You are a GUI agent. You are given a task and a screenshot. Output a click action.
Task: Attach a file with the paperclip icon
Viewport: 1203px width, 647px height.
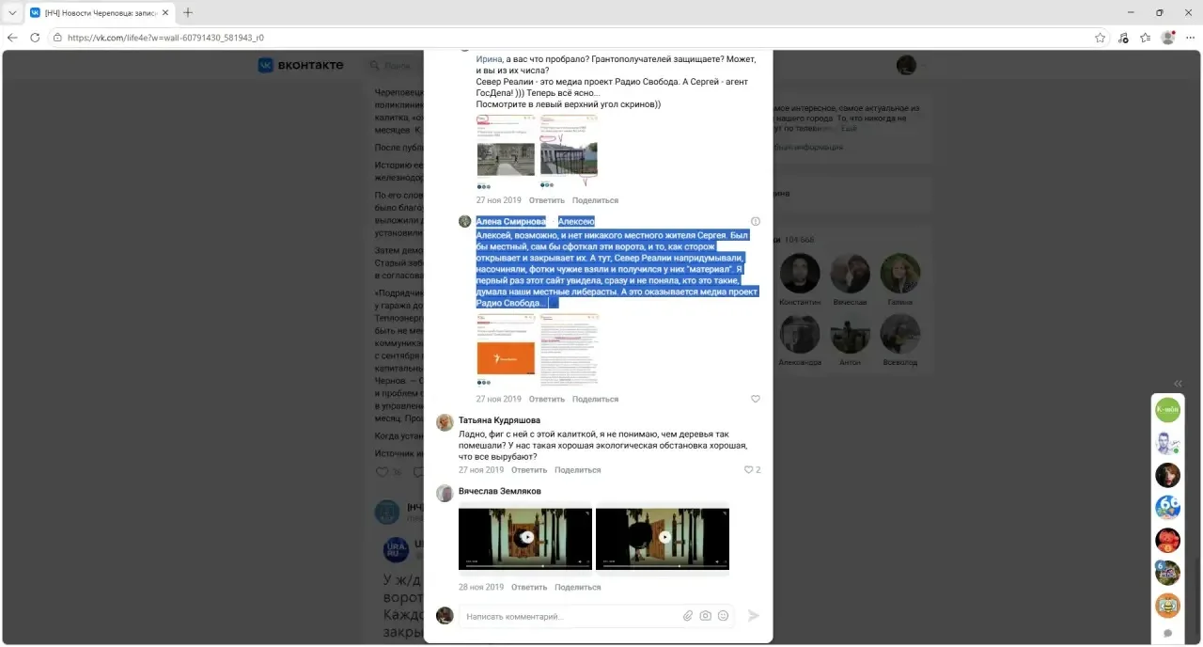click(x=688, y=616)
